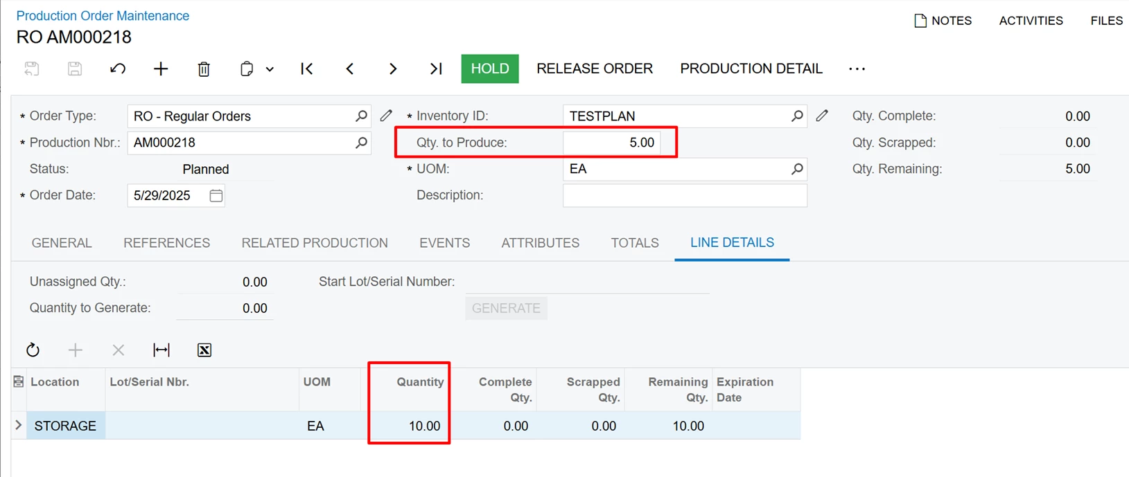1129x477 pixels.
Task: Jump to the last record
Action: click(x=436, y=69)
